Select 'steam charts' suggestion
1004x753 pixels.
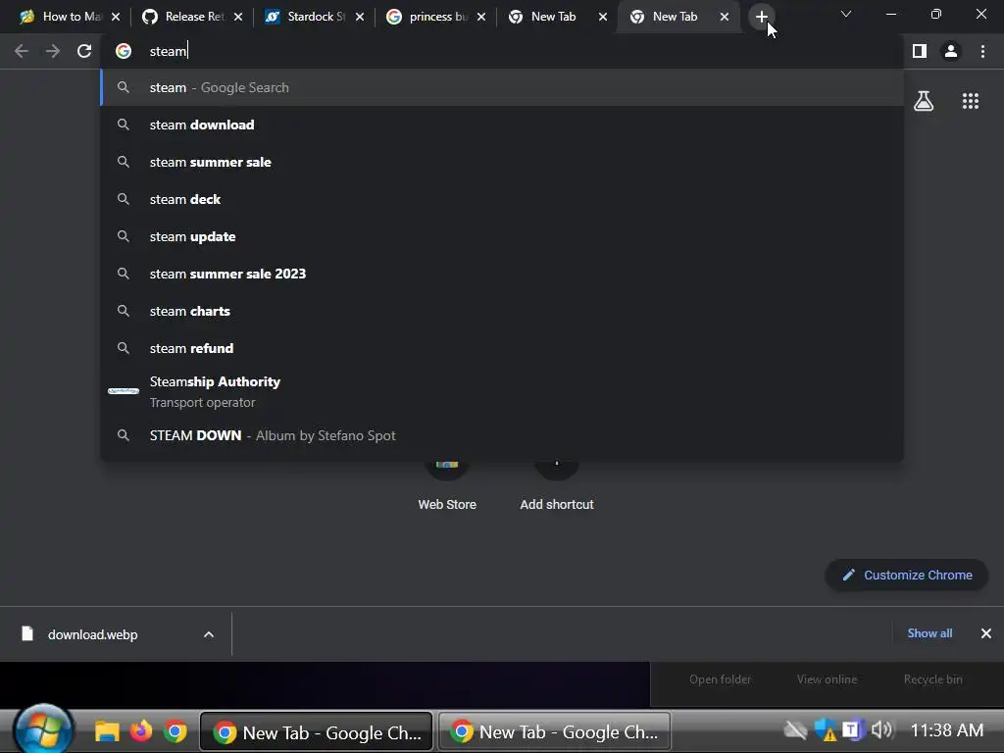point(502,311)
